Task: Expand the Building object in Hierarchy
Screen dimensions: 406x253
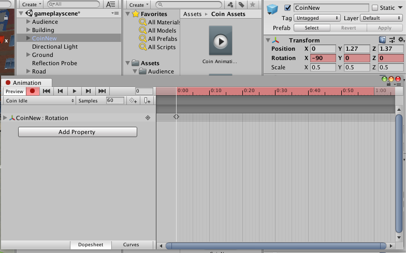Action: (28, 30)
